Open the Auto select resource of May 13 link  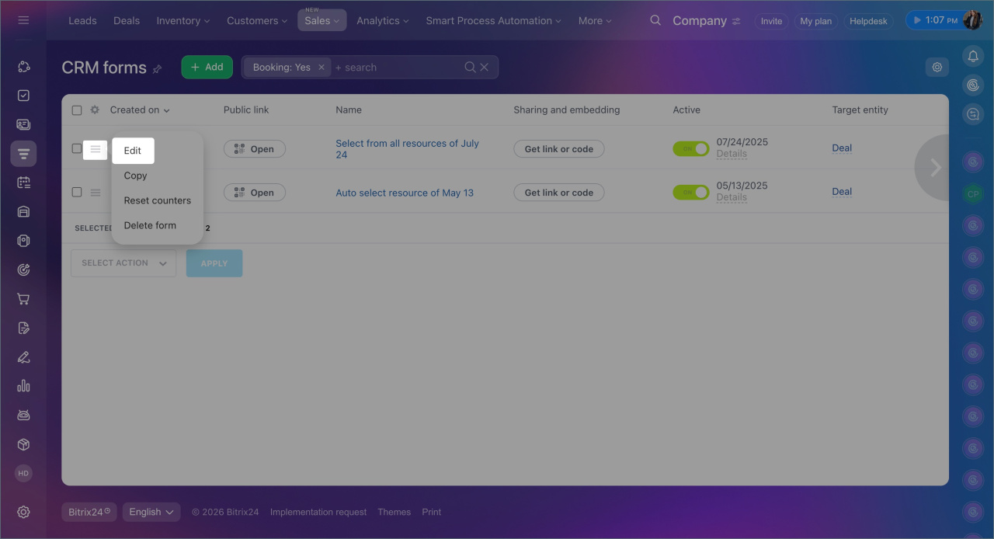click(404, 193)
